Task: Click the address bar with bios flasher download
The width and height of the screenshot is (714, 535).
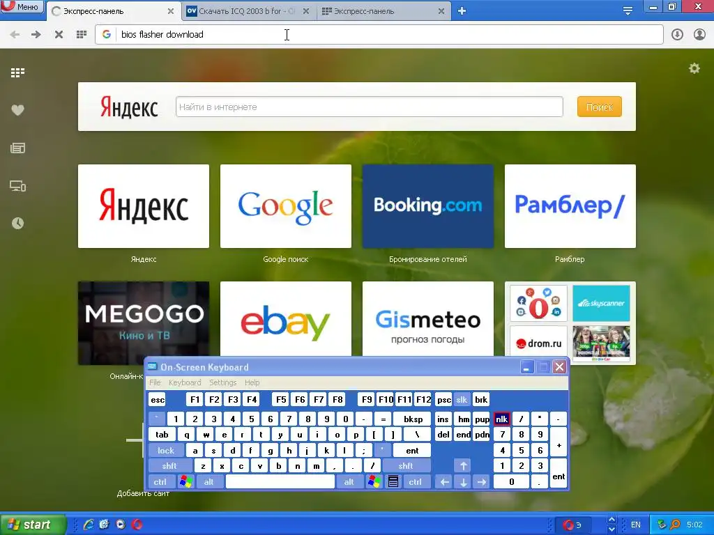Action: [x=379, y=35]
